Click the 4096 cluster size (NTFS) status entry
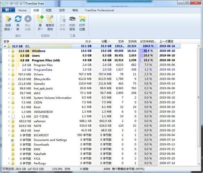The width and height of the screenshot is (203, 173). click(x=124, y=169)
